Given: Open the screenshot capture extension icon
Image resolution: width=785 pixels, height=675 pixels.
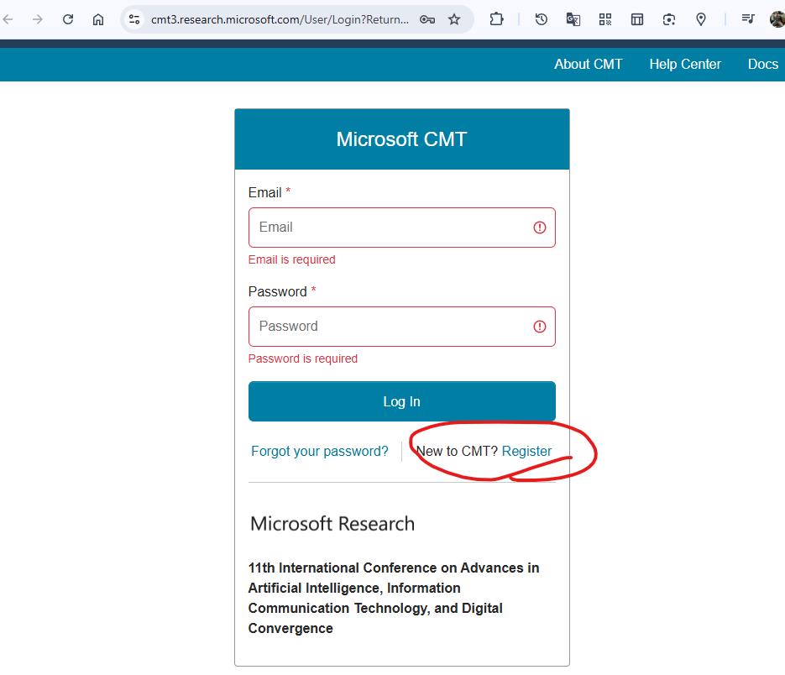Looking at the screenshot, I should tap(669, 19).
